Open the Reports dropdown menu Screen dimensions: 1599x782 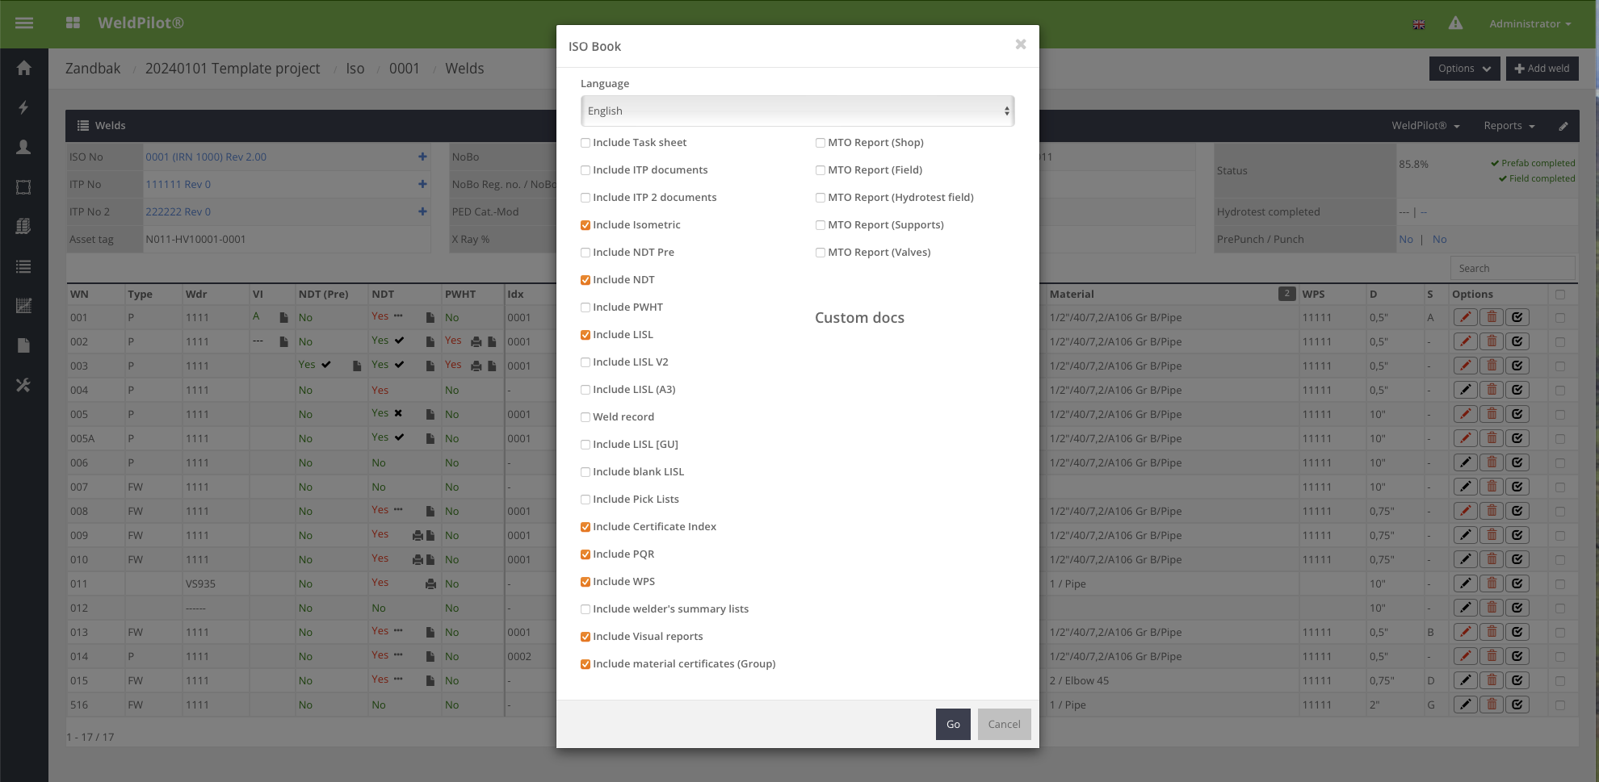pos(1509,126)
